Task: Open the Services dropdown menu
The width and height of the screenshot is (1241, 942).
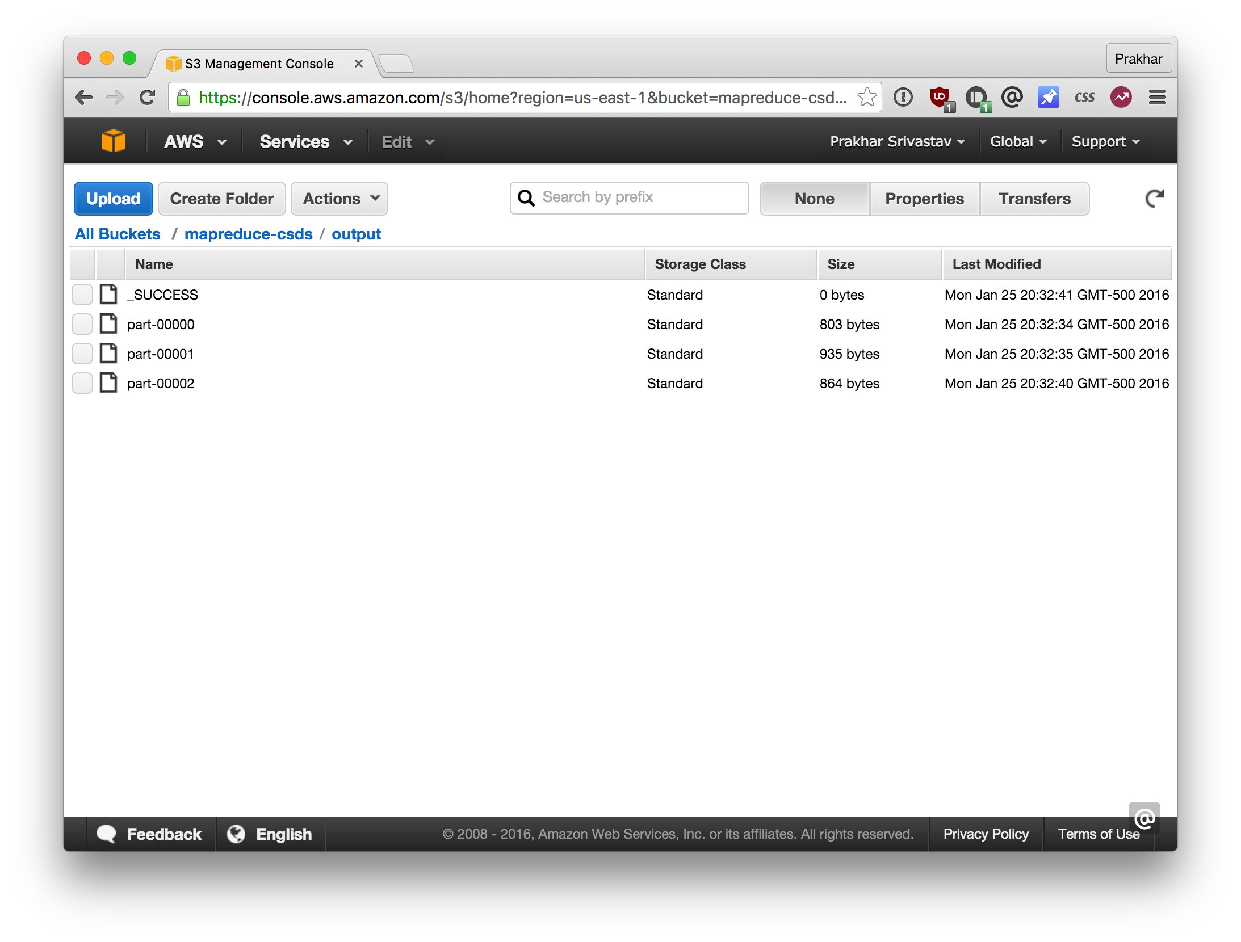Action: tap(305, 141)
